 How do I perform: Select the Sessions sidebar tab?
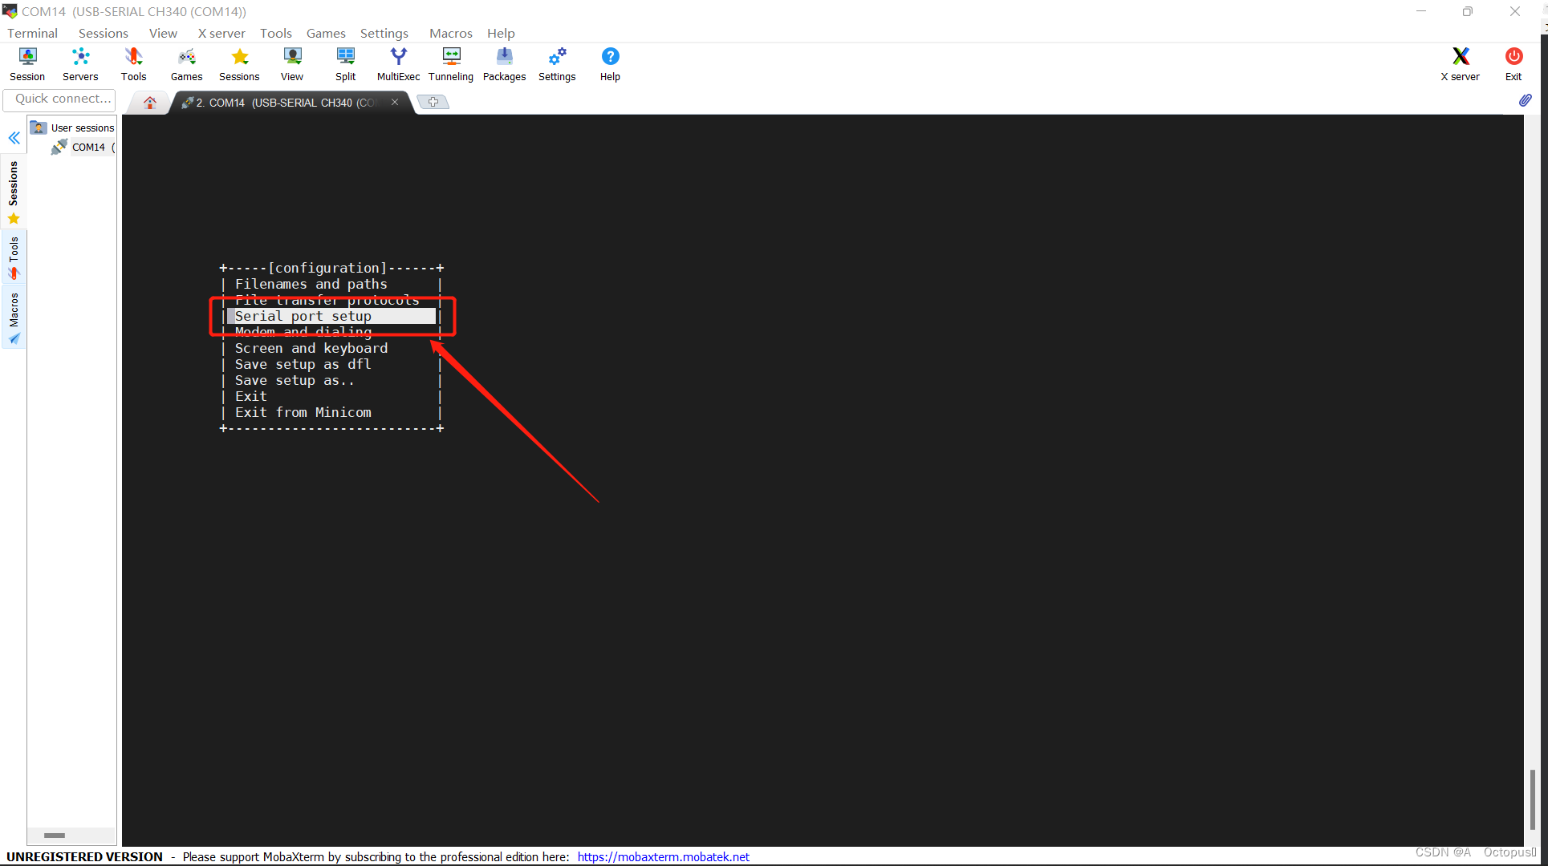pos(14,192)
